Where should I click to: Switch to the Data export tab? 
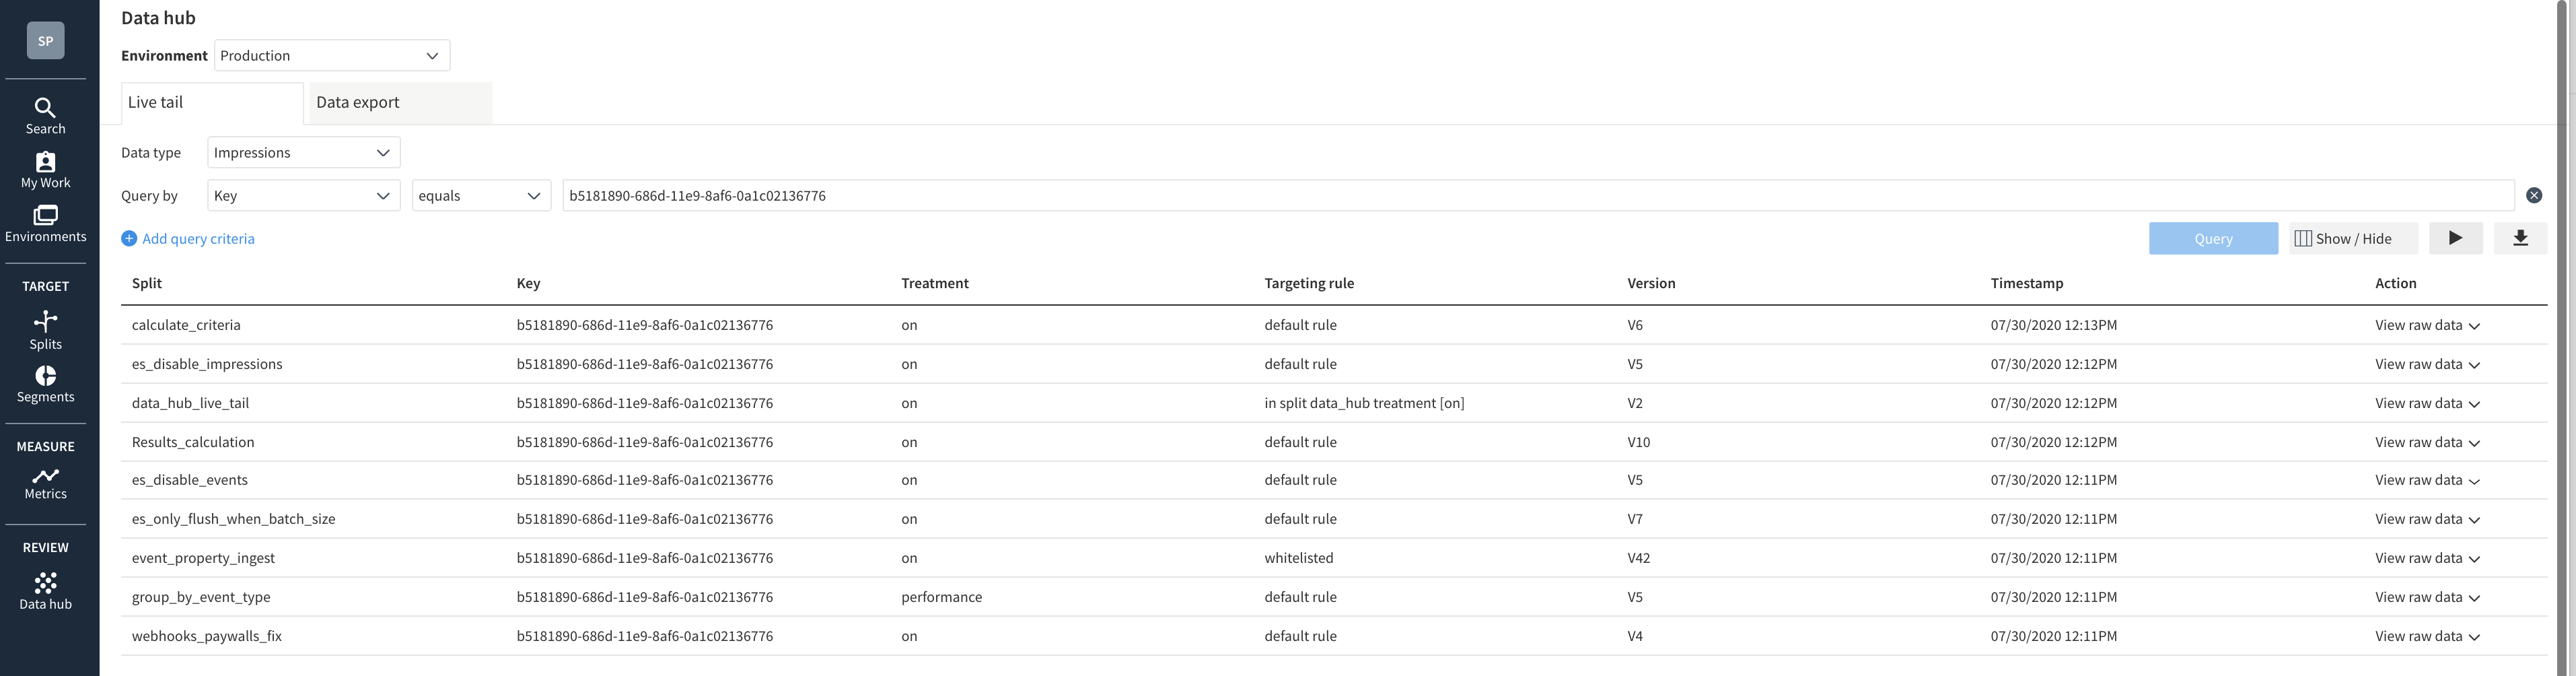pos(400,103)
